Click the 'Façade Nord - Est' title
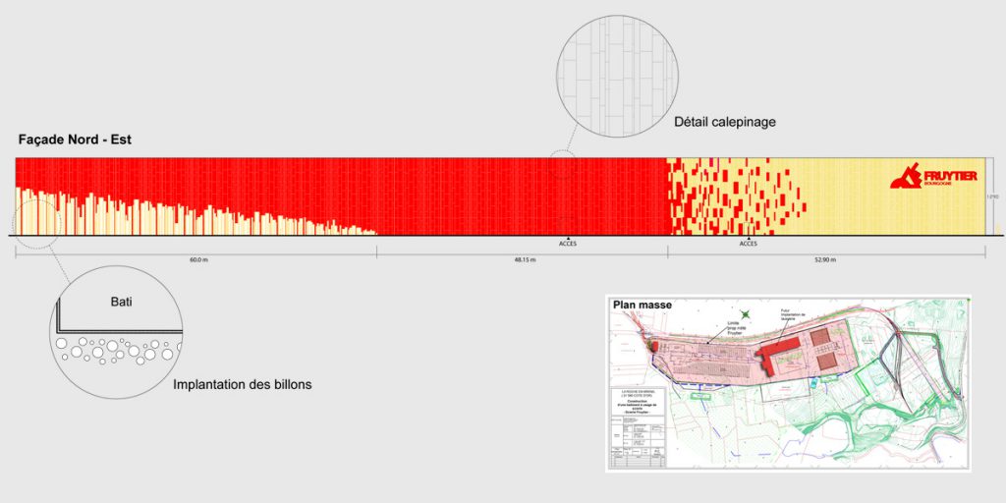1006x503 pixels. click(75, 140)
